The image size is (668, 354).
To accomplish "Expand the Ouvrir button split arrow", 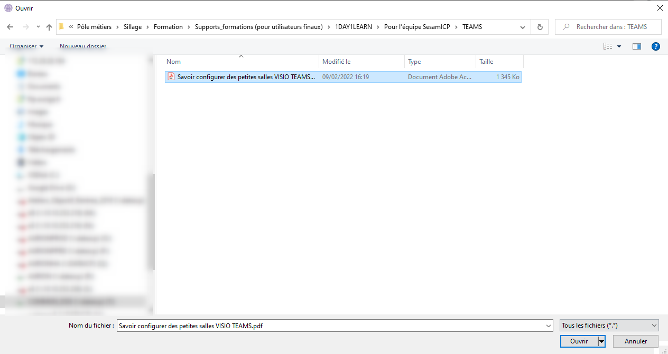I will click(601, 341).
